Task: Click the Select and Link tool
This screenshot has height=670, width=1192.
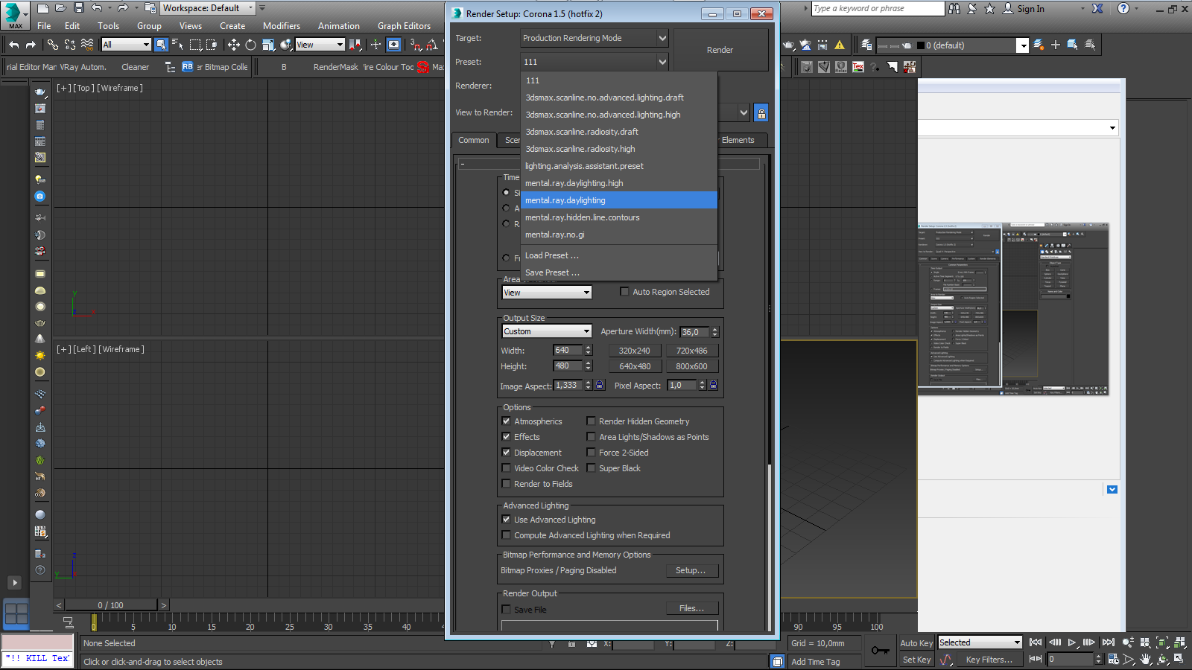Action: tap(53, 45)
